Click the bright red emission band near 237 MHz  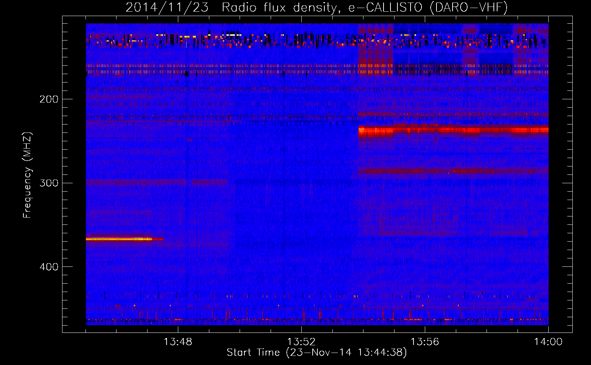[x=453, y=130]
